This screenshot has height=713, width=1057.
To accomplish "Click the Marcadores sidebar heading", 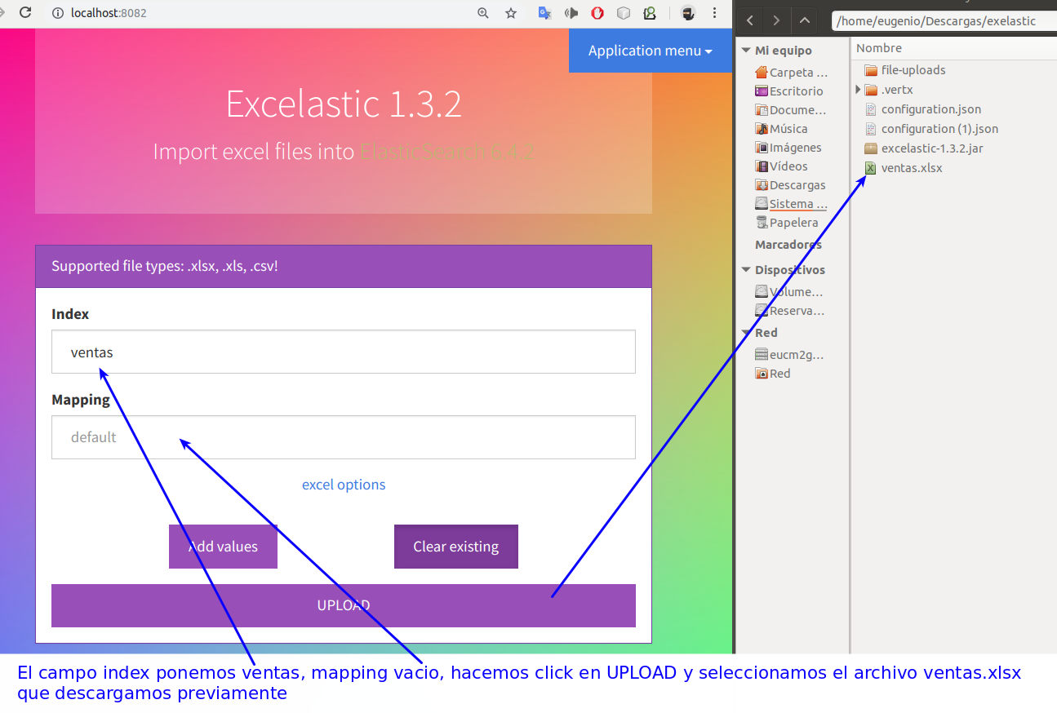I will click(x=788, y=245).
